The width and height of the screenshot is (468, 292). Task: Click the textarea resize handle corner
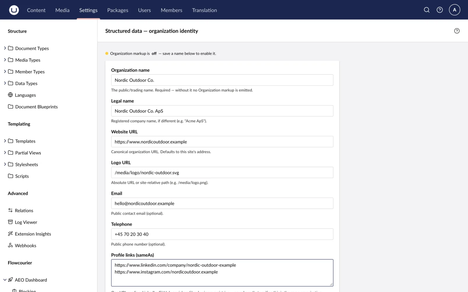tap(331, 284)
